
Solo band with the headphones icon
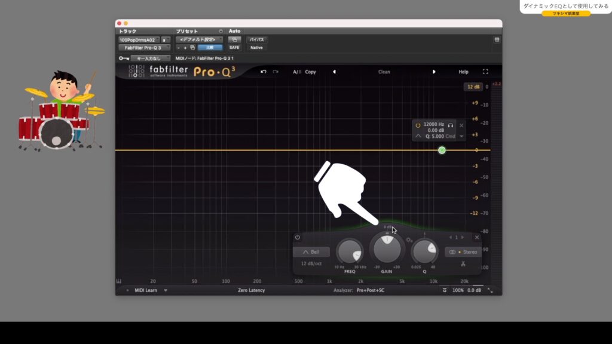coord(451,125)
